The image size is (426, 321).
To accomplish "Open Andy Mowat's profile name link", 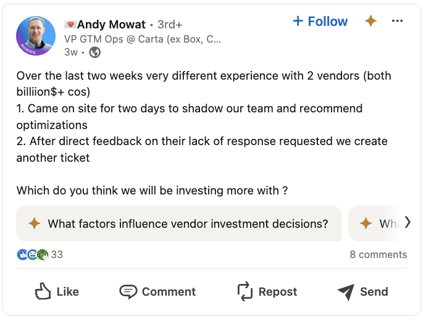I will point(111,25).
